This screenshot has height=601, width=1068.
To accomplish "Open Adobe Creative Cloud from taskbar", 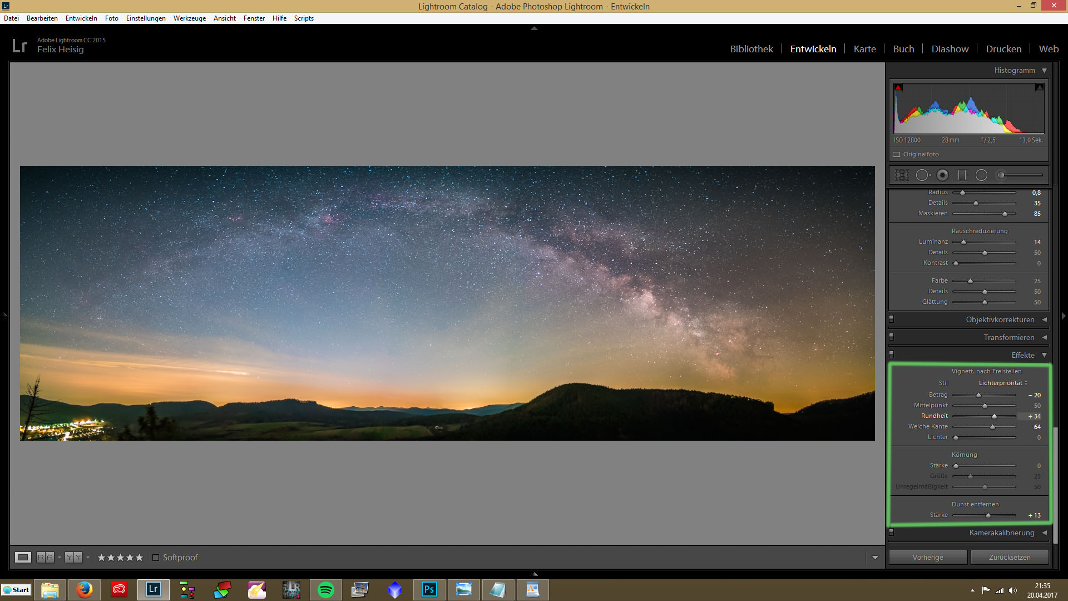I will coord(119,589).
